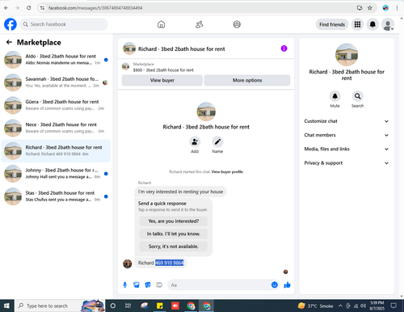Click Richard's avatar beside the last message
Viewport: 404px width, 312px height.
(128, 264)
